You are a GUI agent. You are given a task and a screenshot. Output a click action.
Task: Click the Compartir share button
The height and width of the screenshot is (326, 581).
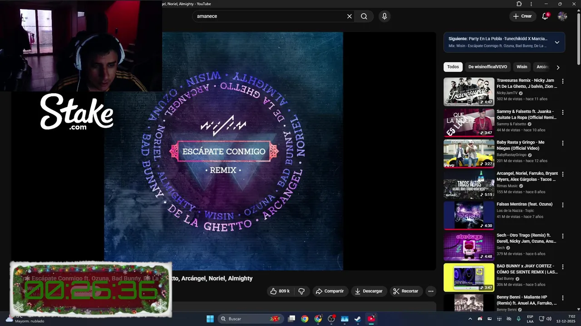pos(330,291)
